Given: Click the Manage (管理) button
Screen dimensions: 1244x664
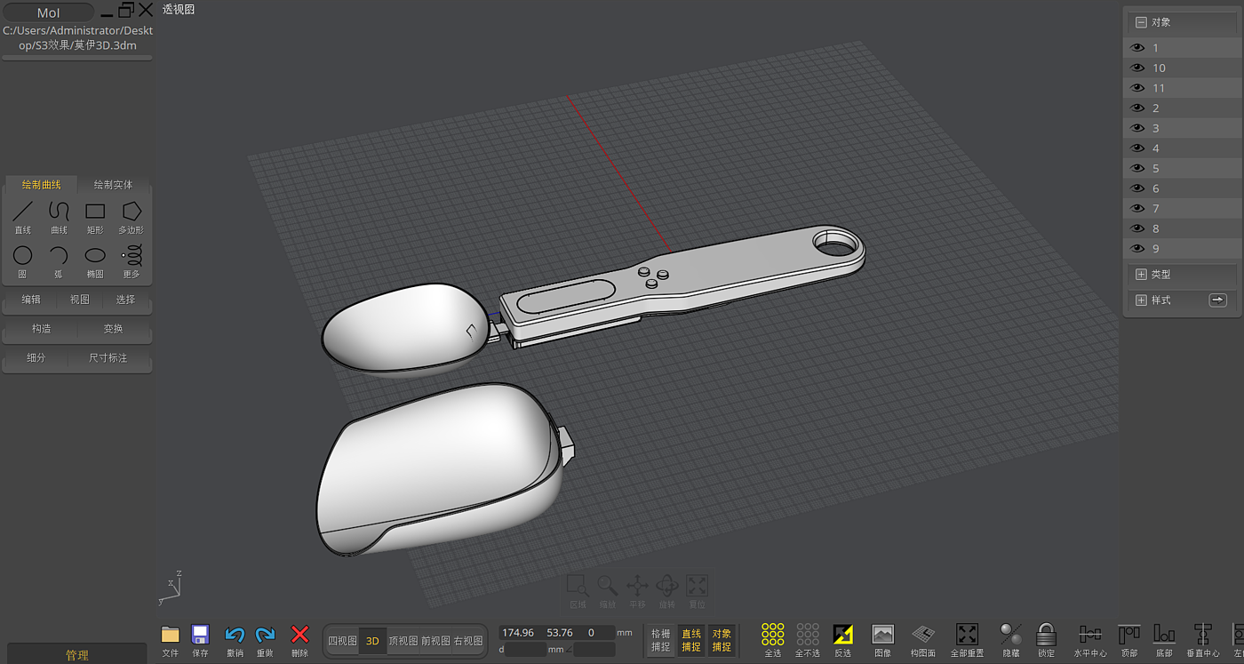Looking at the screenshot, I should 77,655.
